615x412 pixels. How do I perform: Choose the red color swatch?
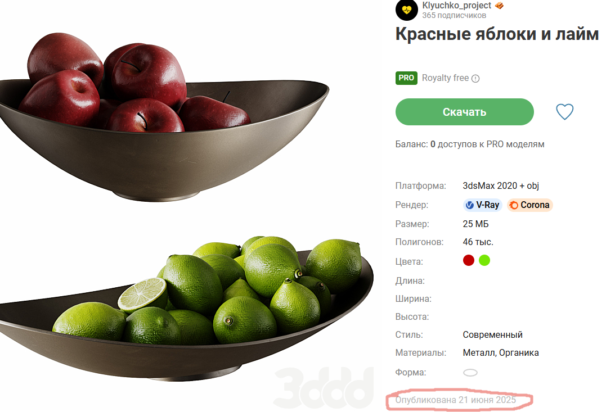click(x=468, y=260)
